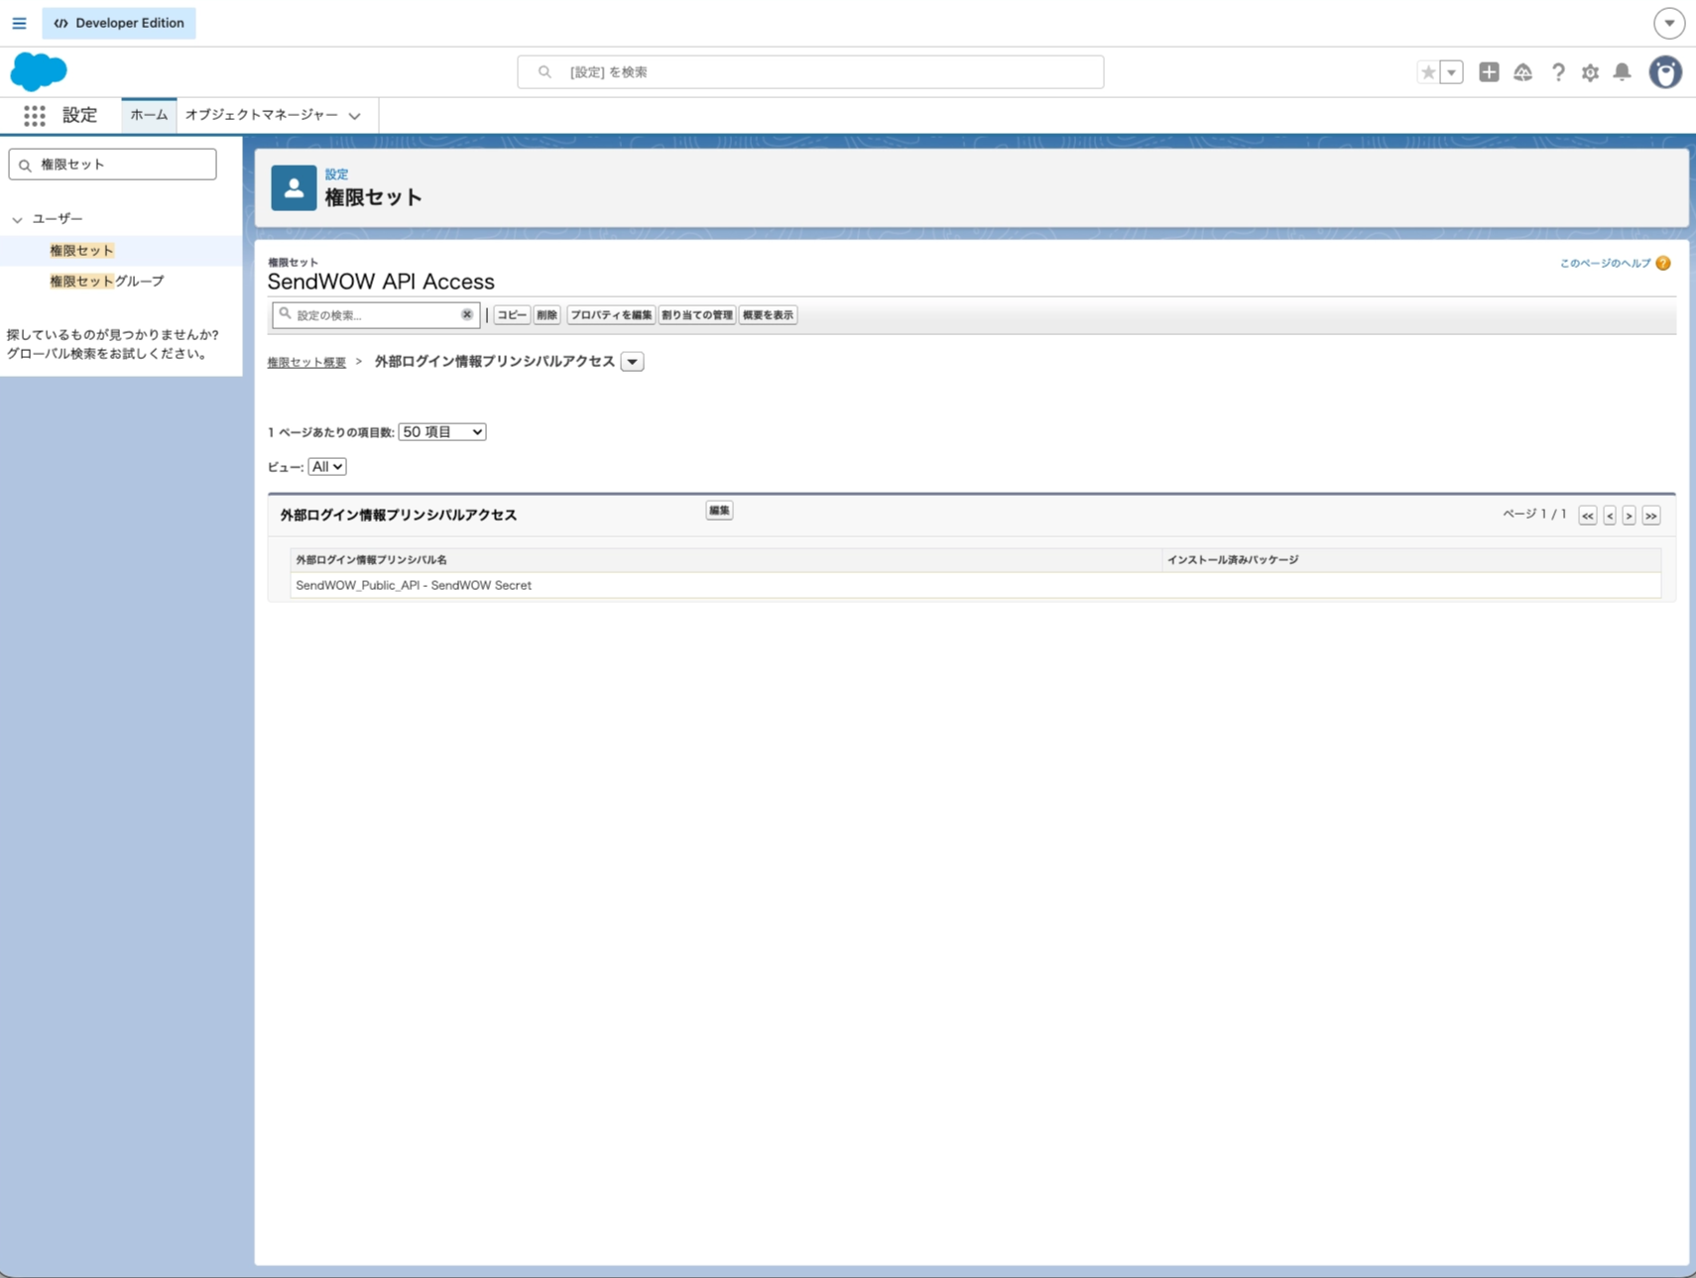Open the Salesforce Help question mark icon

click(x=1558, y=71)
